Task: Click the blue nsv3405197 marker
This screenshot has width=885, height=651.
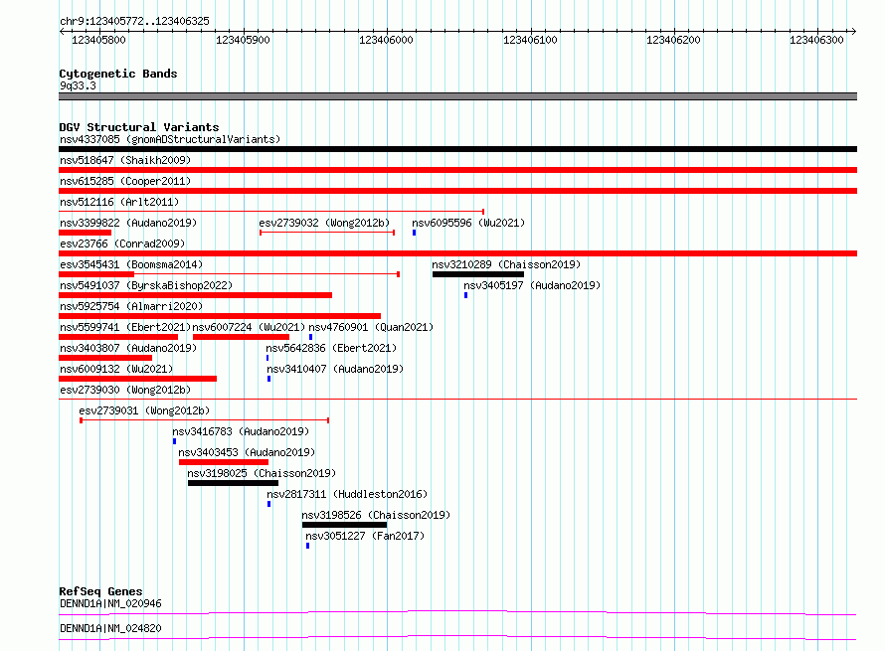Action: (x=465, y=295)
